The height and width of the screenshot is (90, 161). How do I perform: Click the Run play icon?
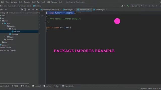pos(146,6)
